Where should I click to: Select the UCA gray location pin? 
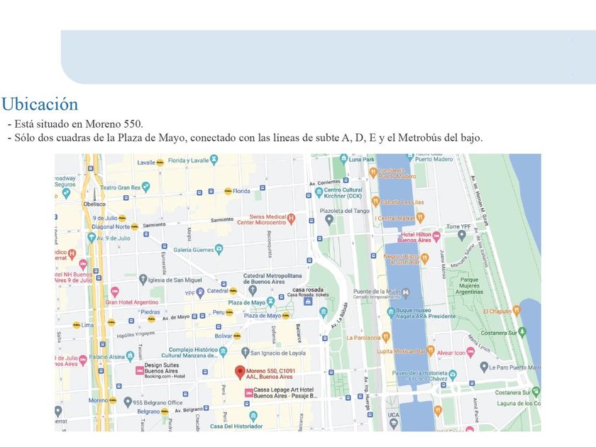393,424
